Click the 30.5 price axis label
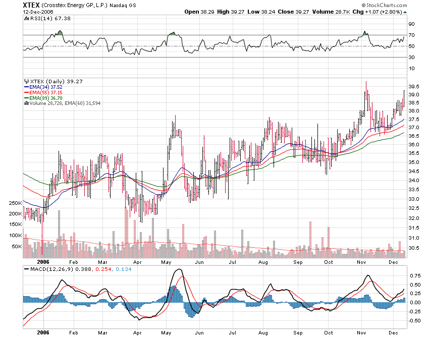Image resolution: width=429 pixels, height=337 pixels. pos(414,248)
